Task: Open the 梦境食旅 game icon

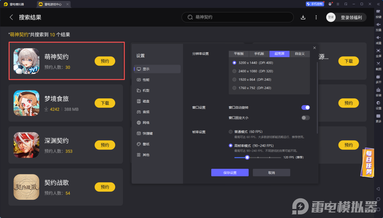Action: pyautogui.click(x=26, y=103)
